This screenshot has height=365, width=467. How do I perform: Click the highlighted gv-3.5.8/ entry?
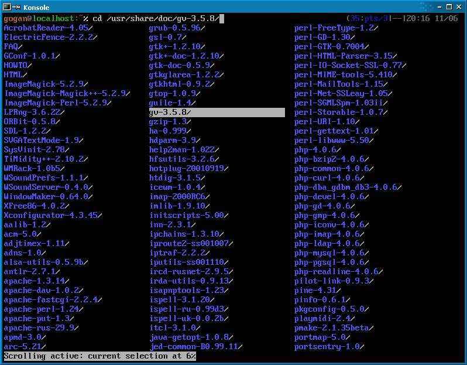click(217, 112)
